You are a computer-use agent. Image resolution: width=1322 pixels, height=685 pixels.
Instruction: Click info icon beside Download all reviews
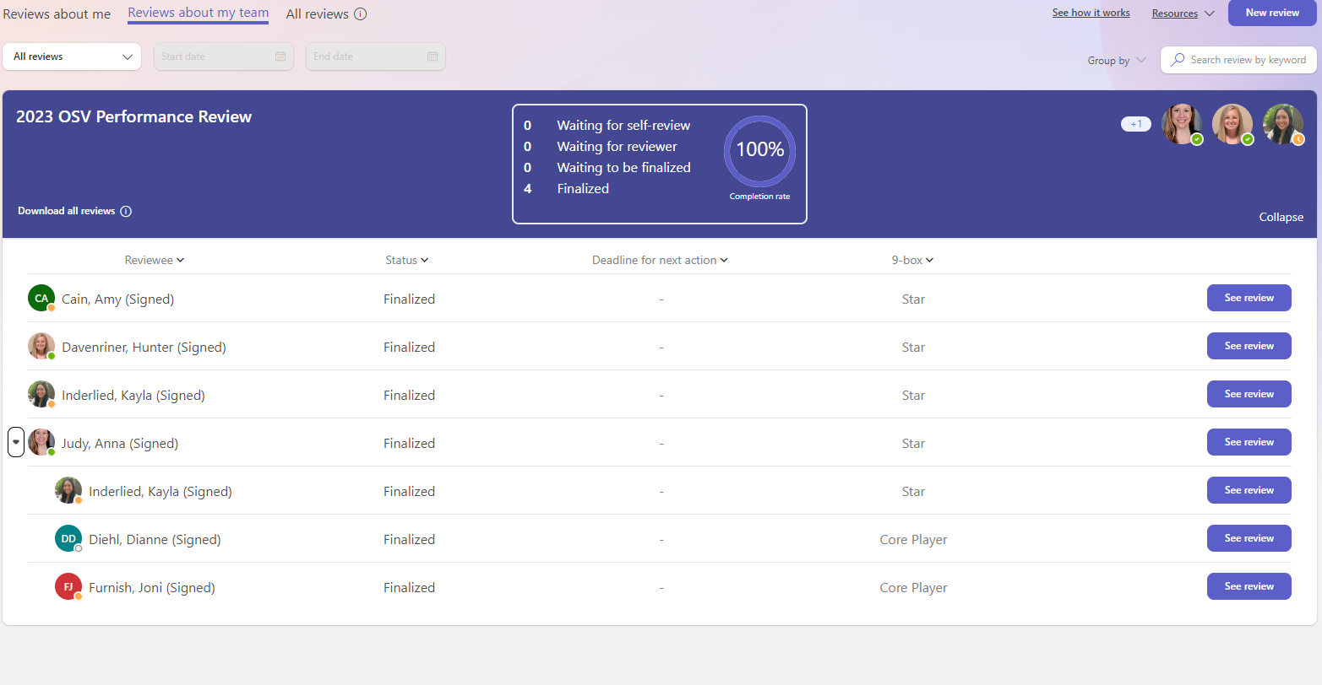click(126, 212)
